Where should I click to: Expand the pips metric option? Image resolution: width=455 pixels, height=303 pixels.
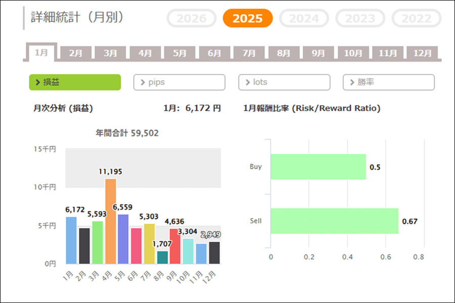point(179,82)
